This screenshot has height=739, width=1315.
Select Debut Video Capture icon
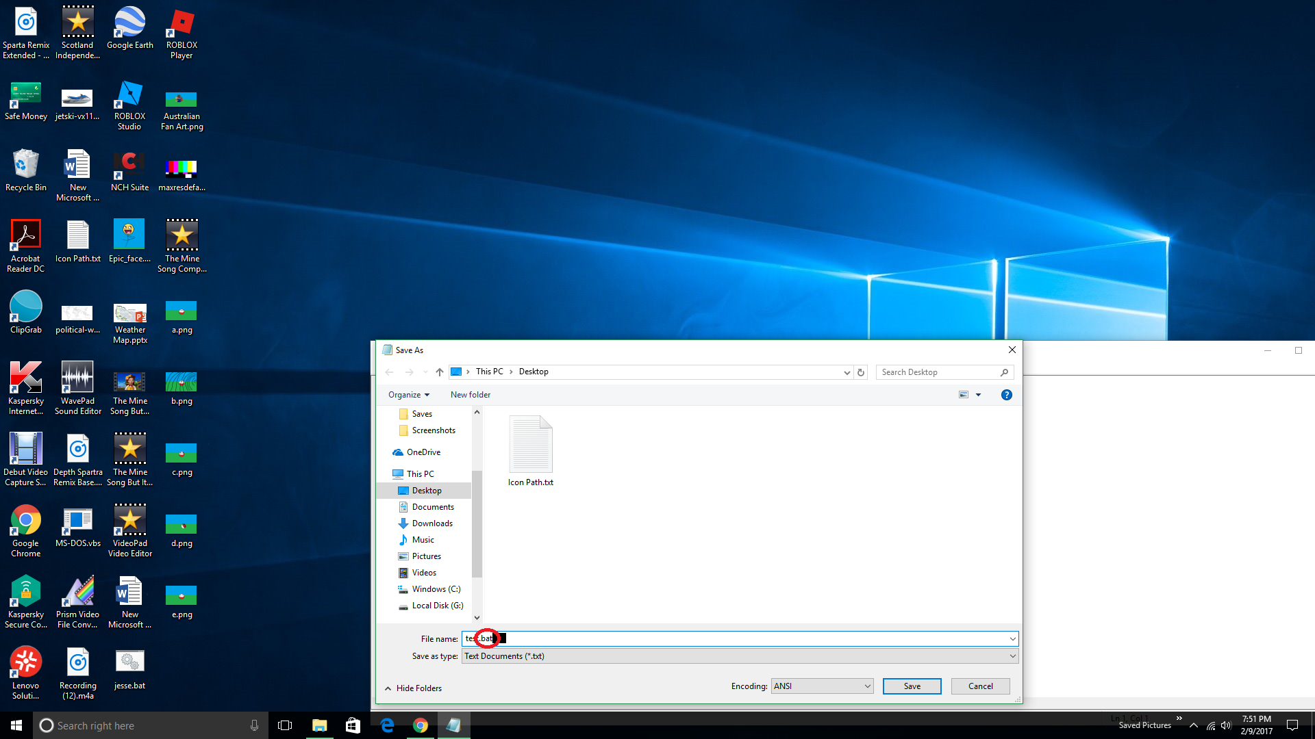coord(26,459)
